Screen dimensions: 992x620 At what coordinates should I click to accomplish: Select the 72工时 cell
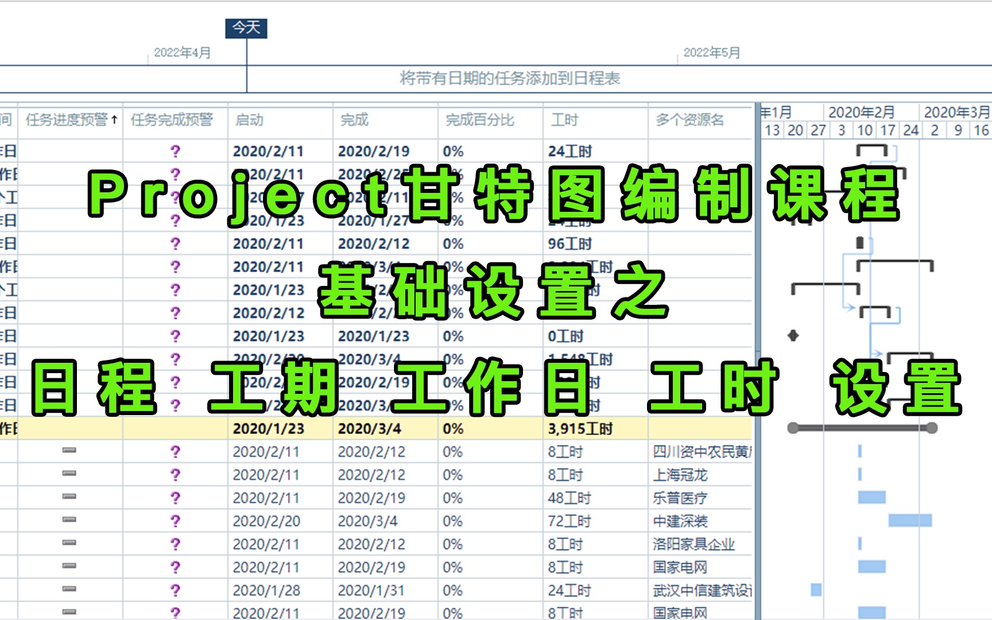pyautogui.click(x=595, y=521)
